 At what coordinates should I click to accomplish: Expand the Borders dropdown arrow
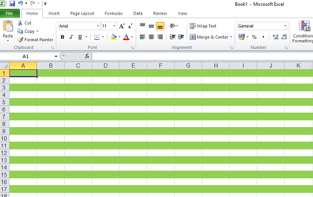pyautogui.click(x=103, y=37)
